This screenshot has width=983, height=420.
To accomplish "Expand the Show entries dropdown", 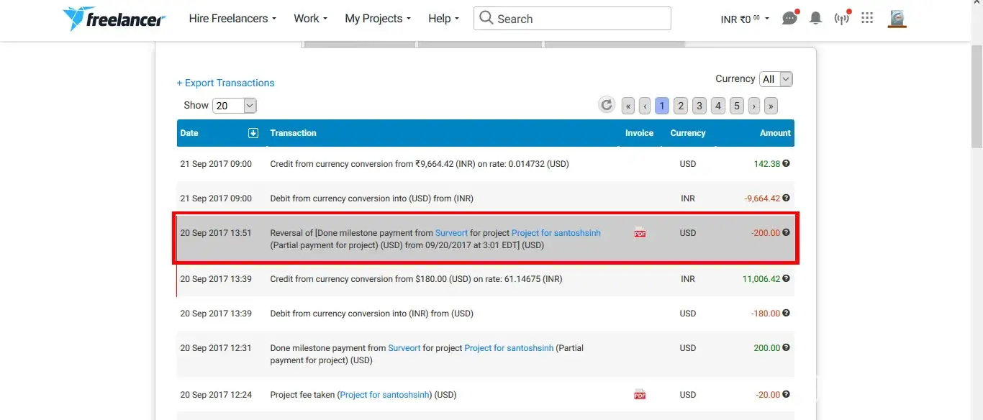I will 235,106.
